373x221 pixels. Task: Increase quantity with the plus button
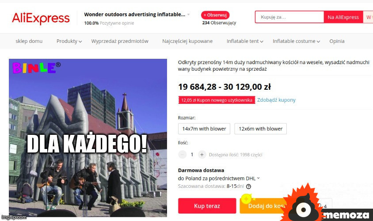pyautogui.click(x=202, y=155)
